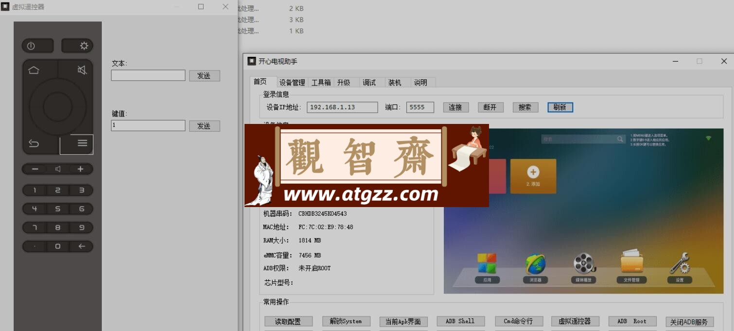Screen dimensions: 734x331
Task: Click the backspace arrow key on remote
Action: tap(81, 246)
